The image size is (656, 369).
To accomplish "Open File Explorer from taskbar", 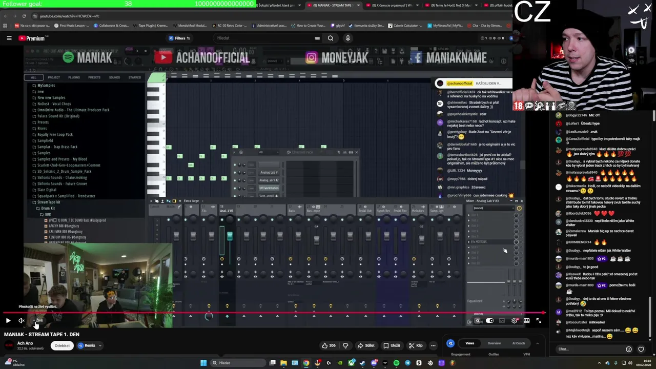I will [x=283, y=363].
